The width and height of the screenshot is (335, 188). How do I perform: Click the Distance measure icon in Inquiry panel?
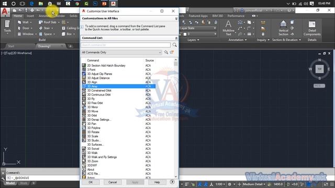click(263, 22)
